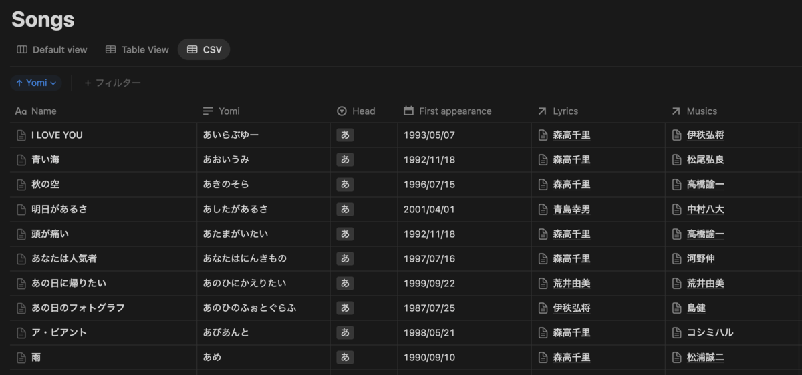
Task: Click the select-type icon in Head header
Action: coord(342,111)
